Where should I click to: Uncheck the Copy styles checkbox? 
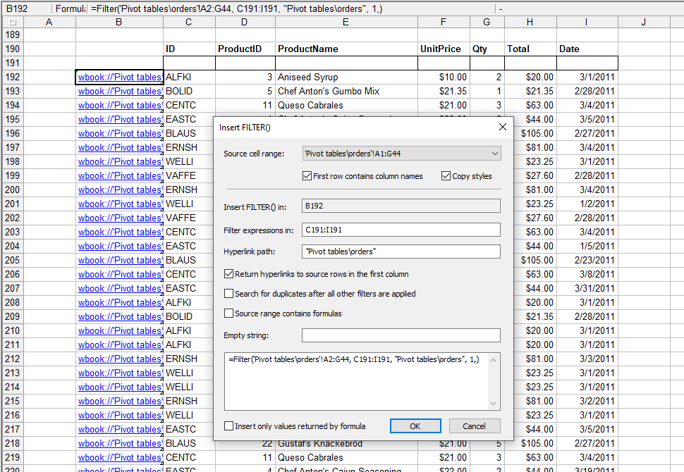coord(446,176)
